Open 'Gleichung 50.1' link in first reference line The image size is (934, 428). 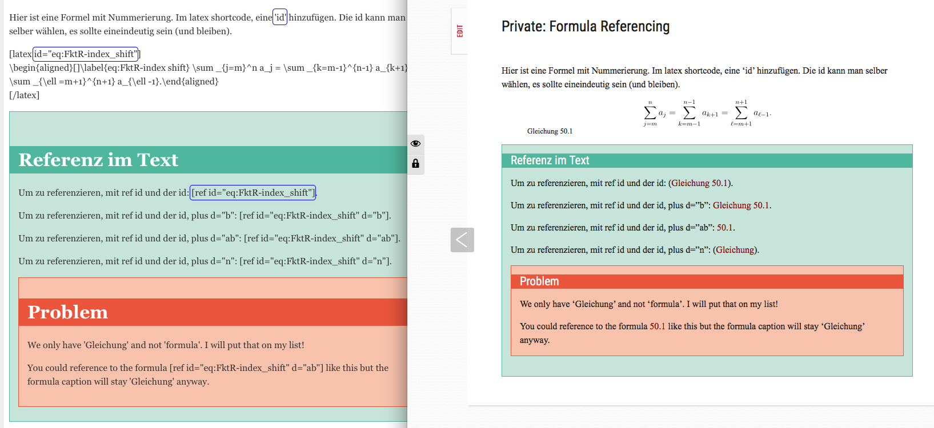pos(700,183)
